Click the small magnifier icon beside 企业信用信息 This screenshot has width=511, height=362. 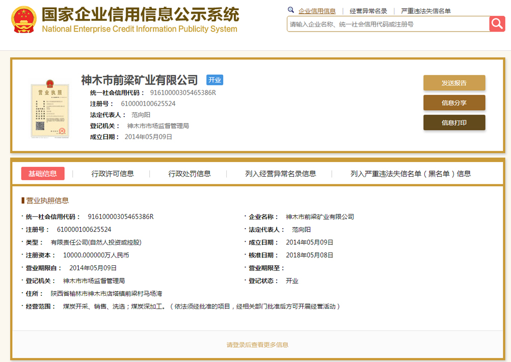291,10
